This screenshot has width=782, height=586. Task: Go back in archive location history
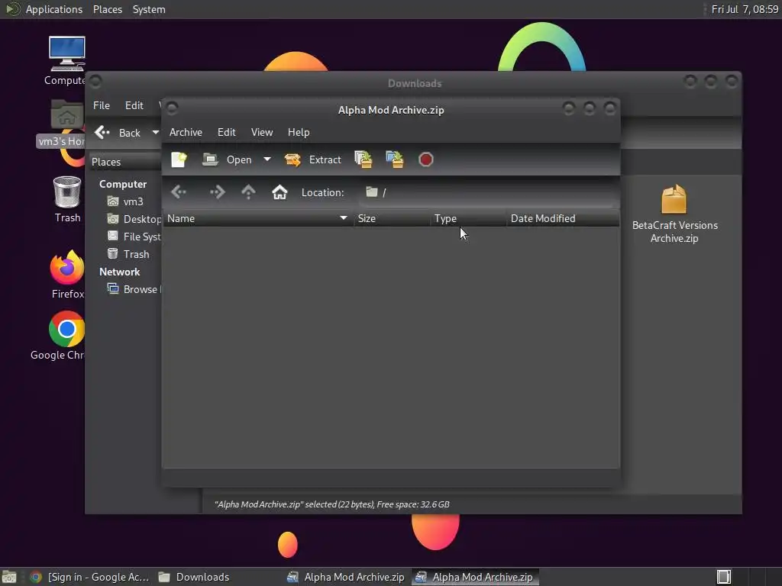click(179, 192)
